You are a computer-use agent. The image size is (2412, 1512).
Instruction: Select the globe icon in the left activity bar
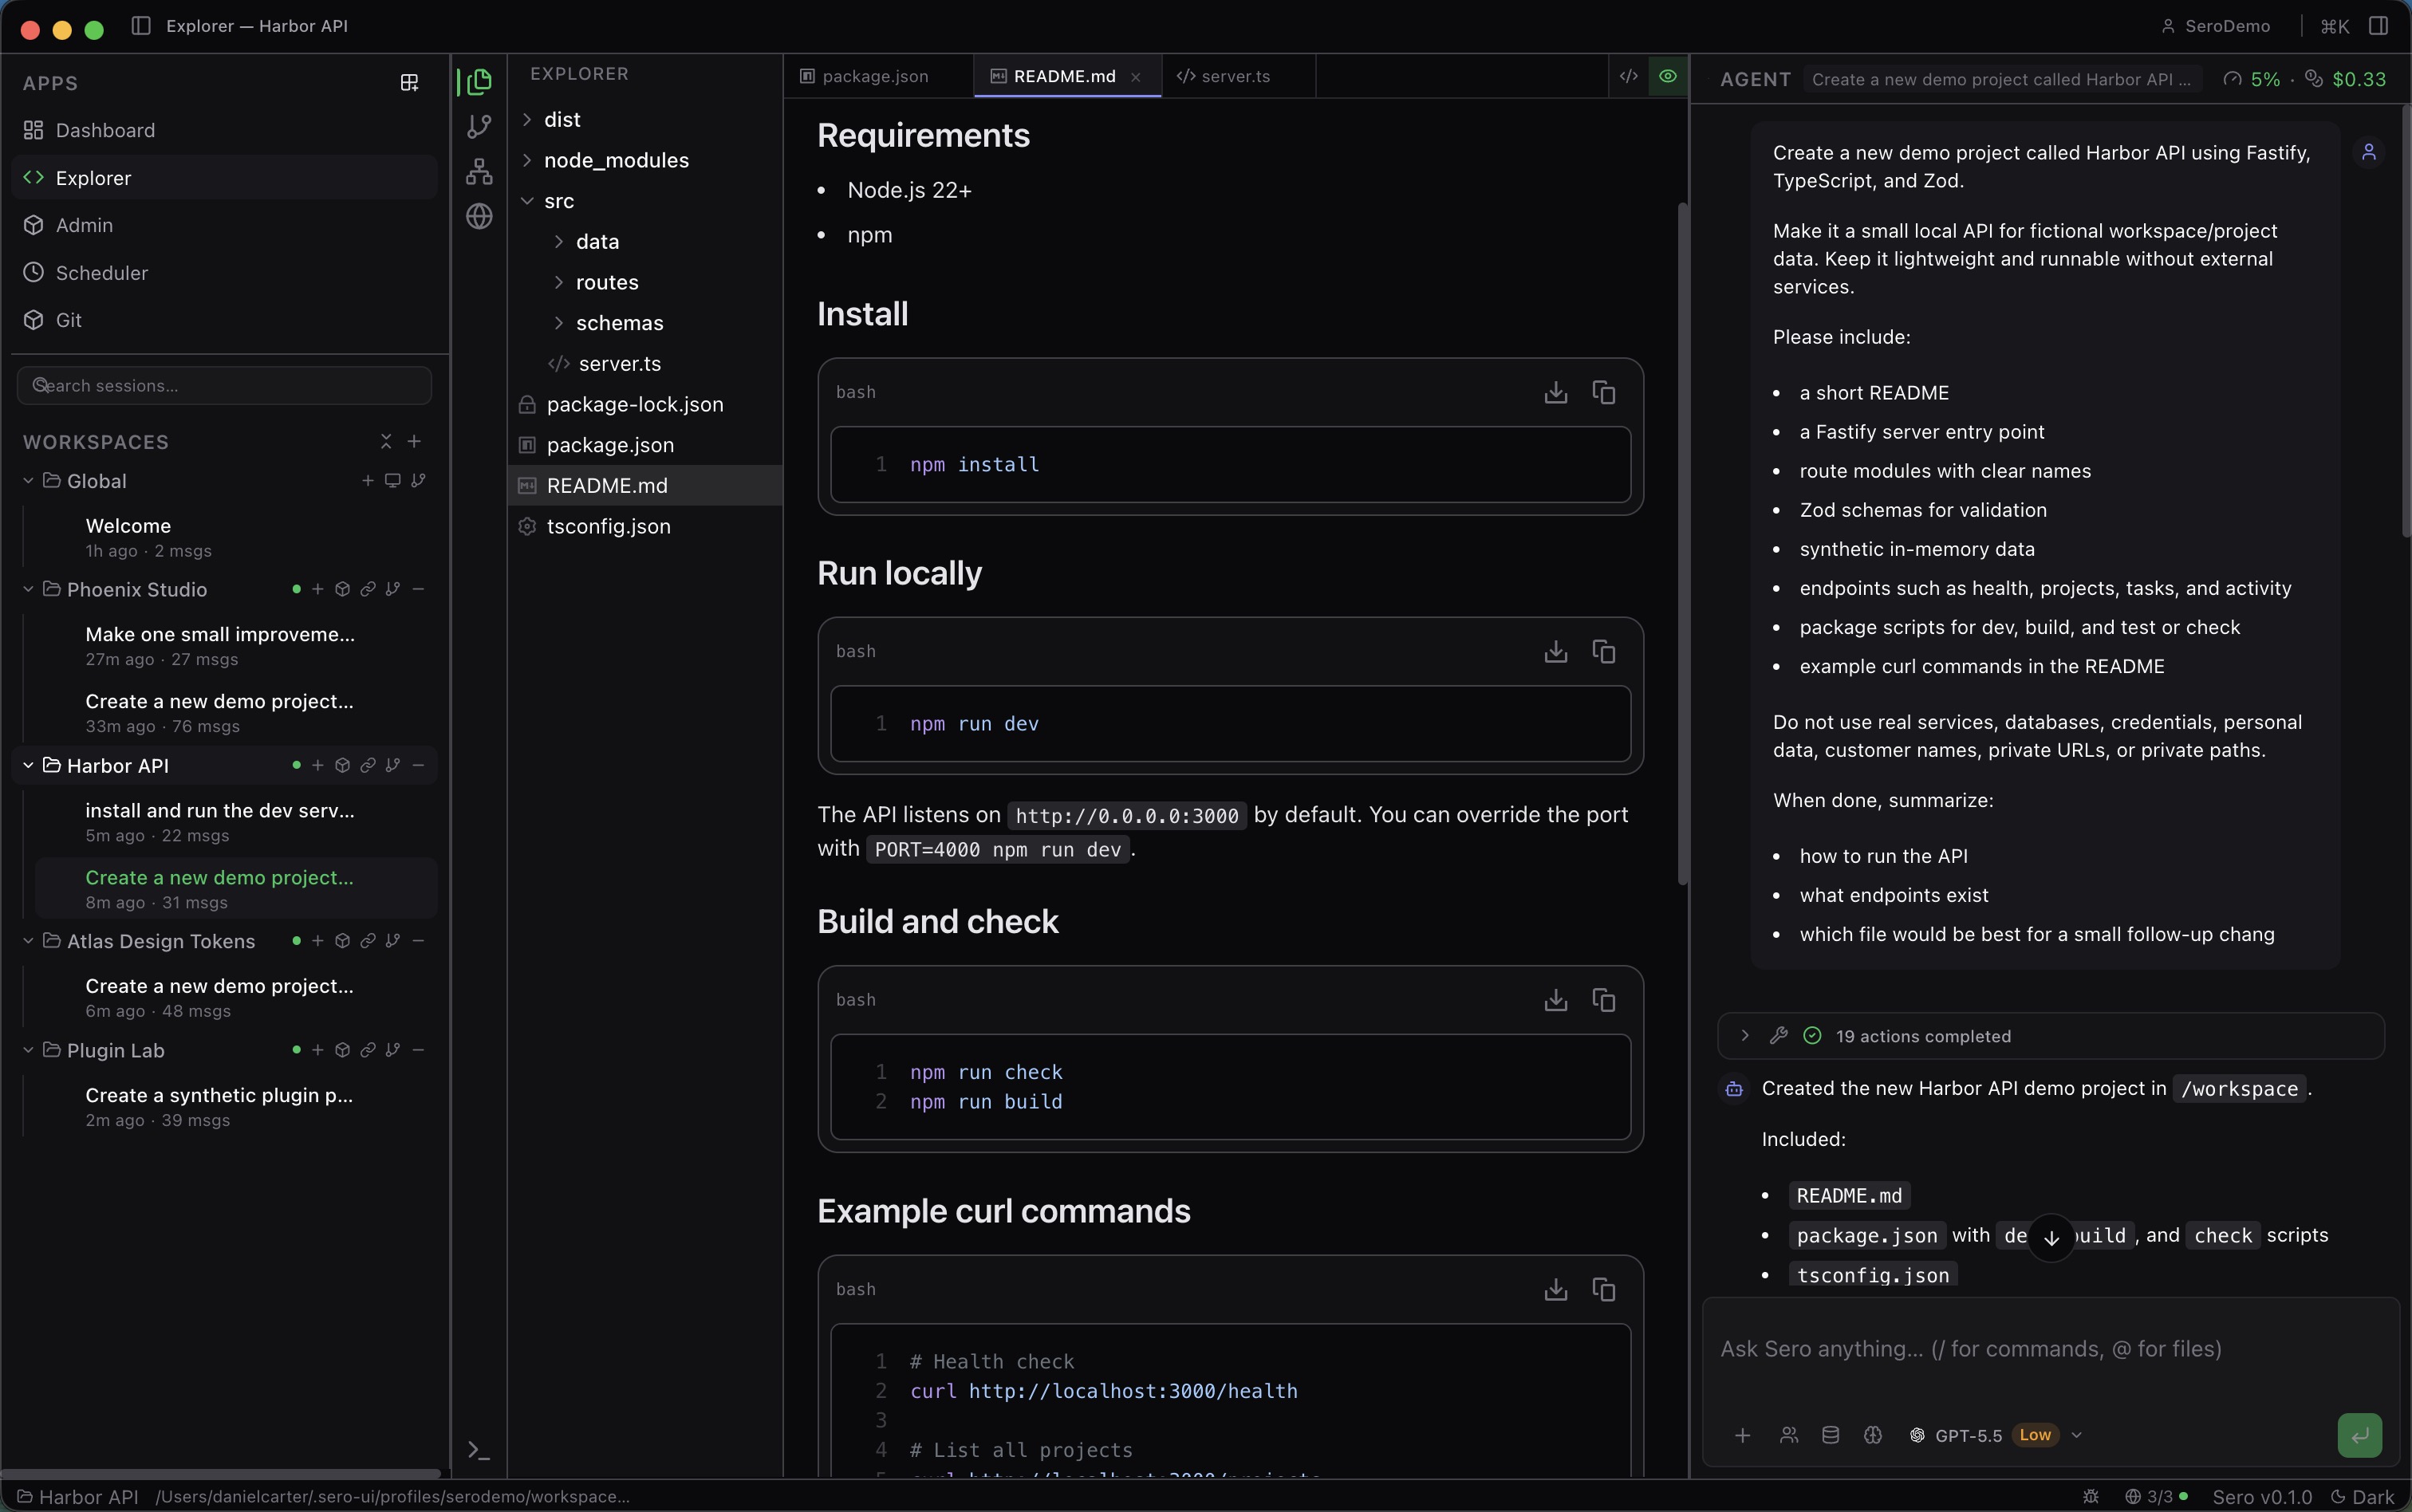(x=479, y=216)
